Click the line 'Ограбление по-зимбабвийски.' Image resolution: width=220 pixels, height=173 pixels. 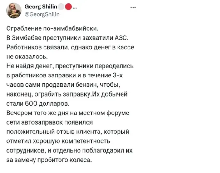[x=53, y=29]
